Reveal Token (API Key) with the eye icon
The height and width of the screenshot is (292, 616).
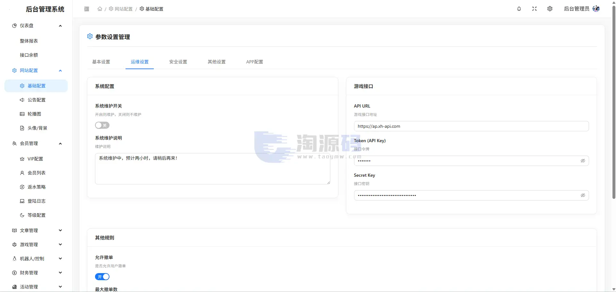tap(583, 161)
